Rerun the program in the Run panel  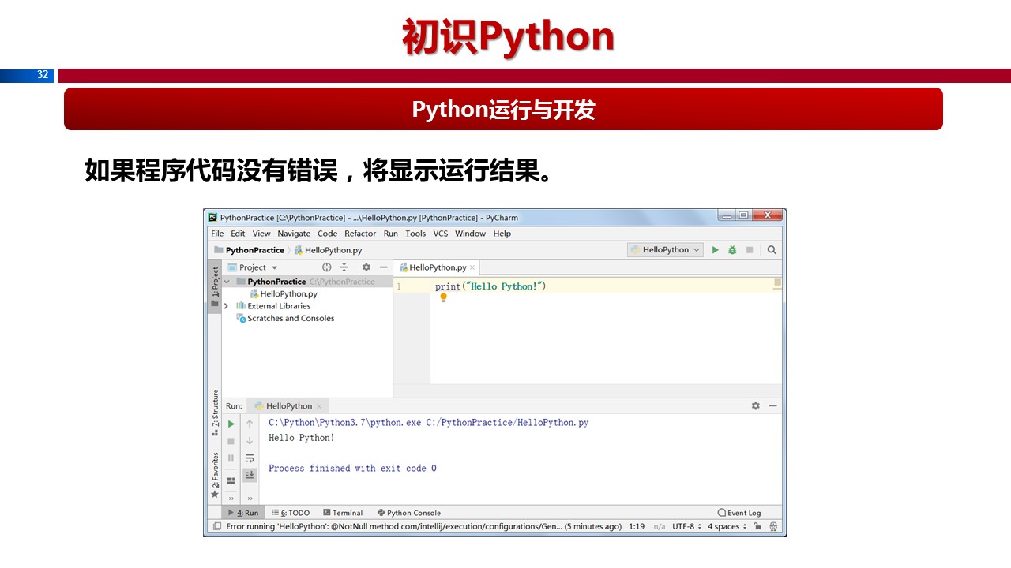[231, 424]
